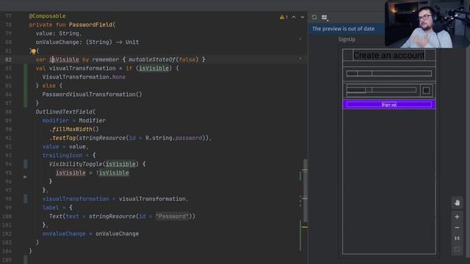Click the purple Sign up button in the preview
The width and height of the screenshot is (470, 264).
(x=389, y=104)
